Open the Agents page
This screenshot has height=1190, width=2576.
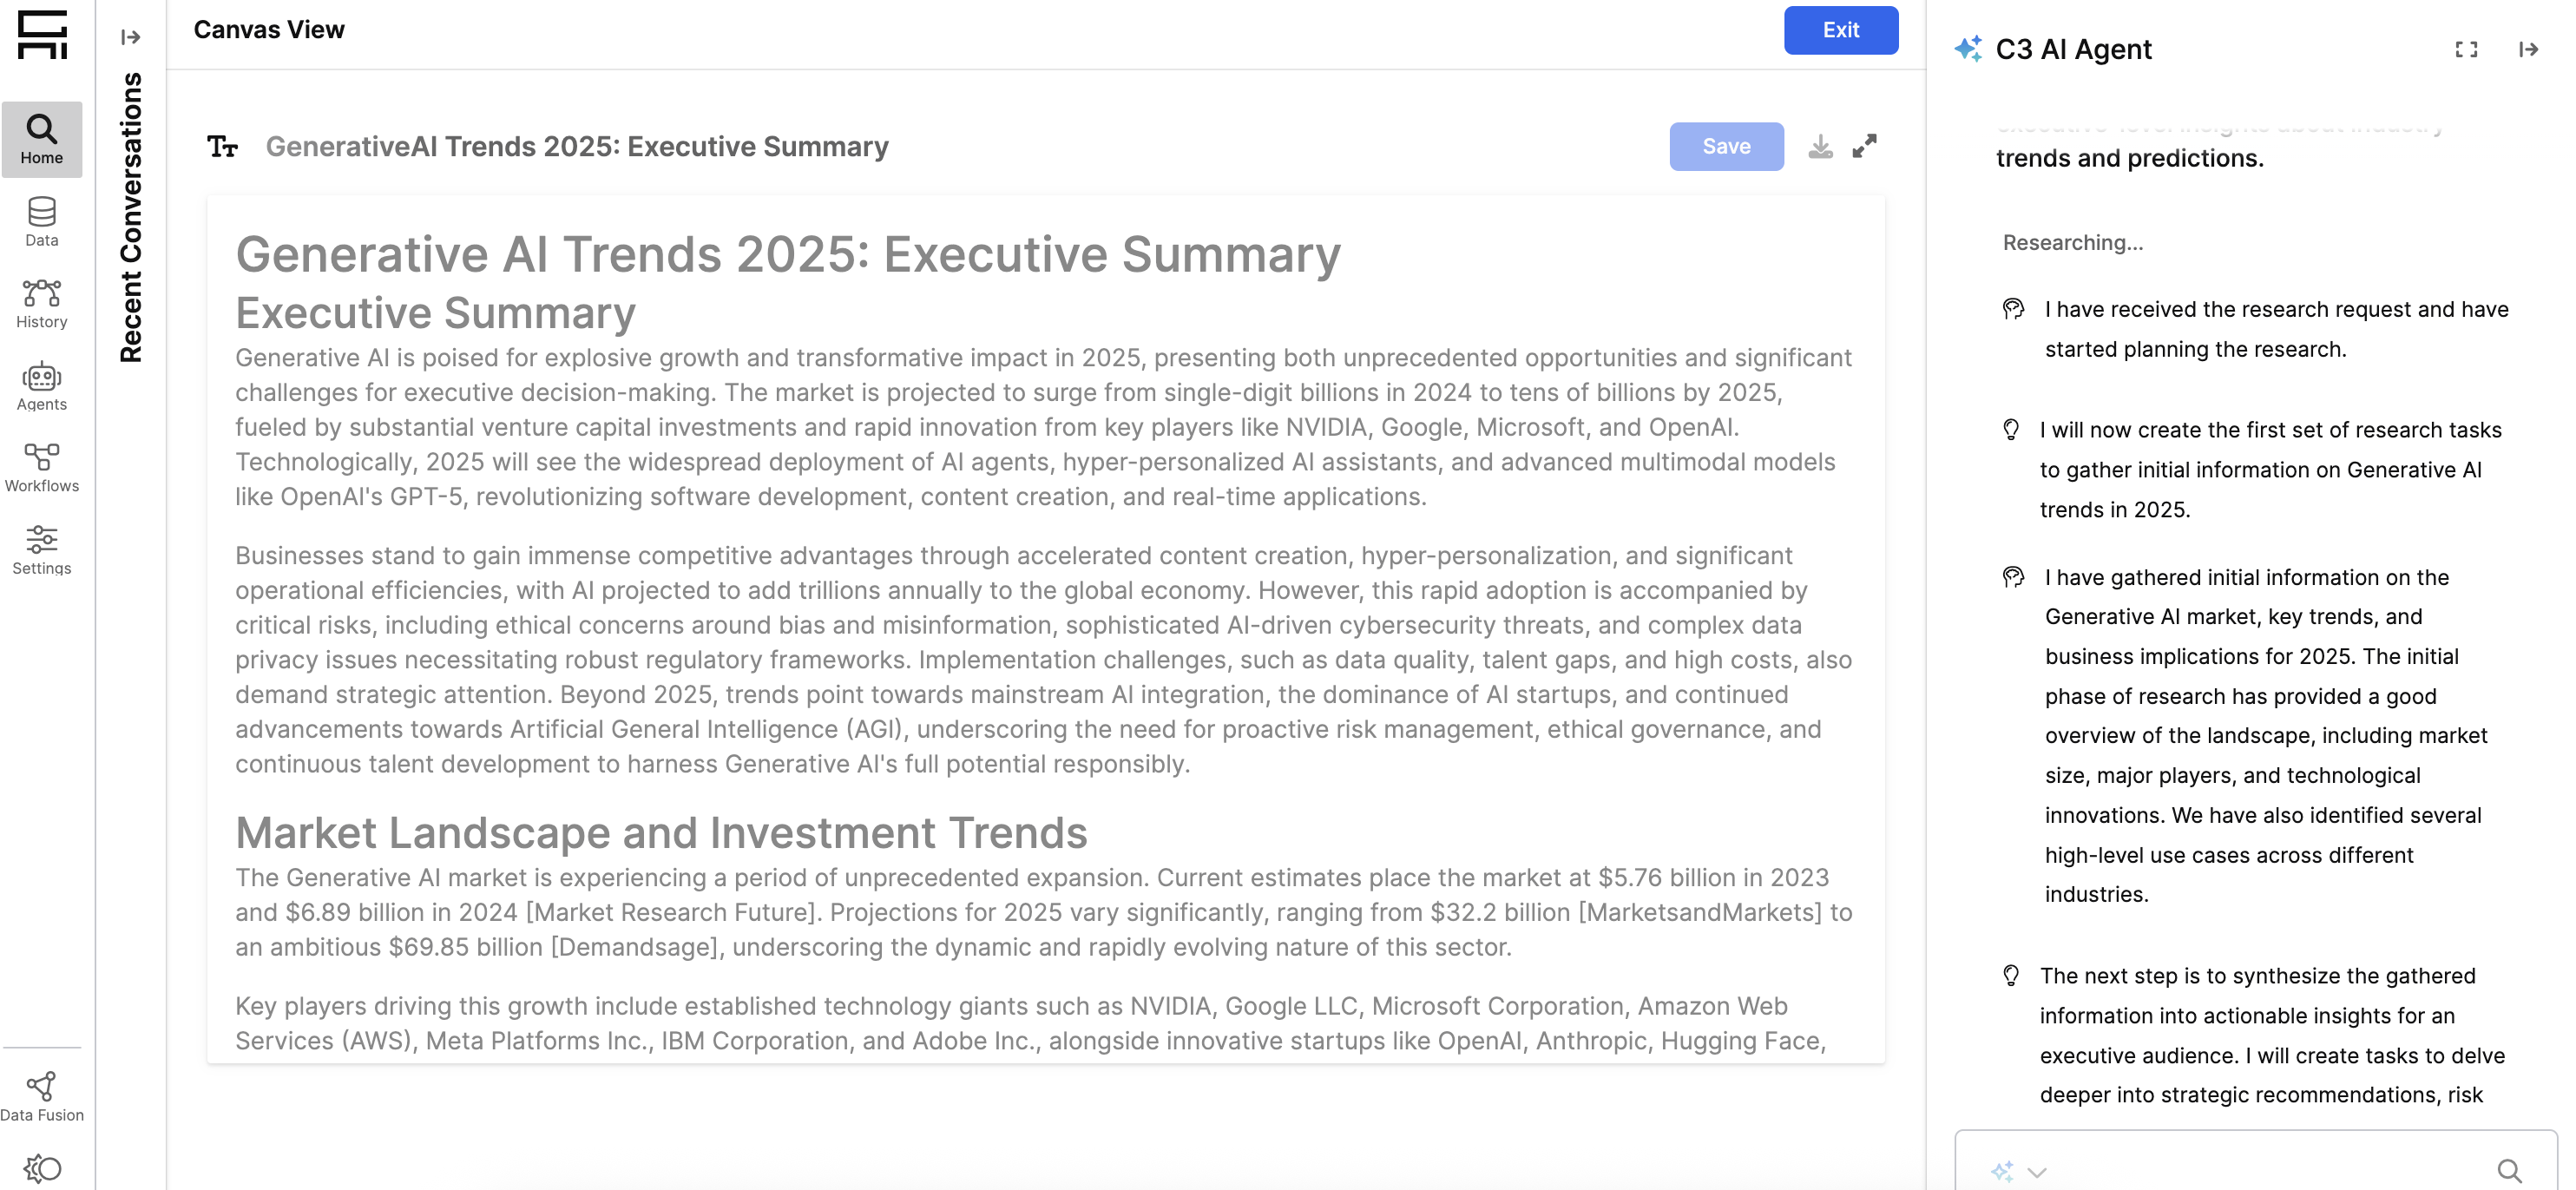coord(41,386)
